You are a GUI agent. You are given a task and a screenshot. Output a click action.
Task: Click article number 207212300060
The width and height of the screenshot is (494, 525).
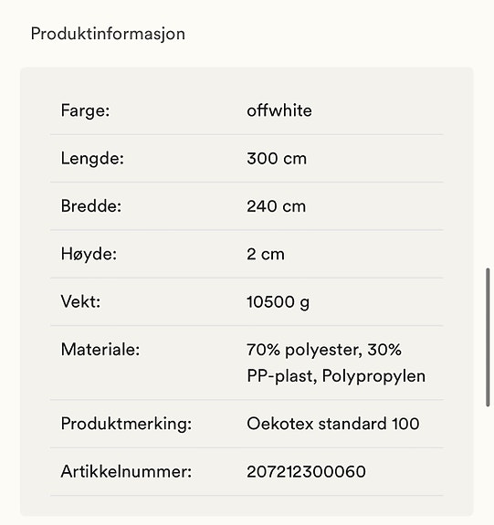point(306,472)
